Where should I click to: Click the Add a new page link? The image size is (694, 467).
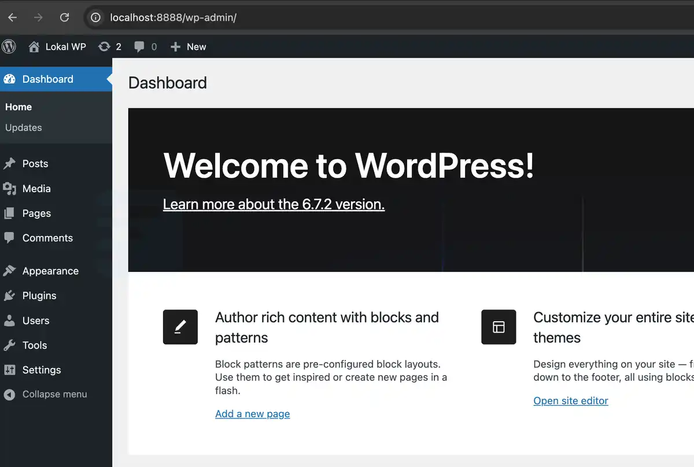pos(252,414)
